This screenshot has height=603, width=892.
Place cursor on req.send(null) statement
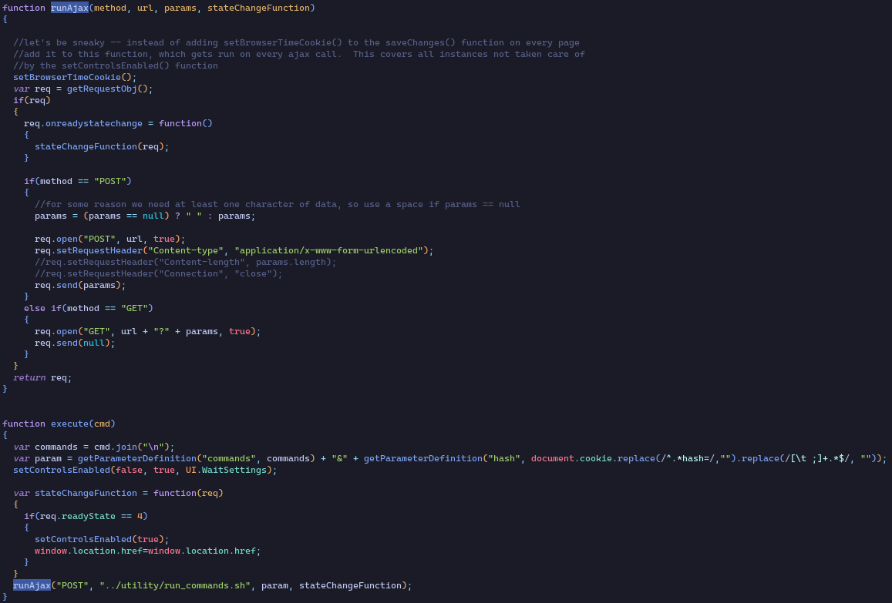74,343
